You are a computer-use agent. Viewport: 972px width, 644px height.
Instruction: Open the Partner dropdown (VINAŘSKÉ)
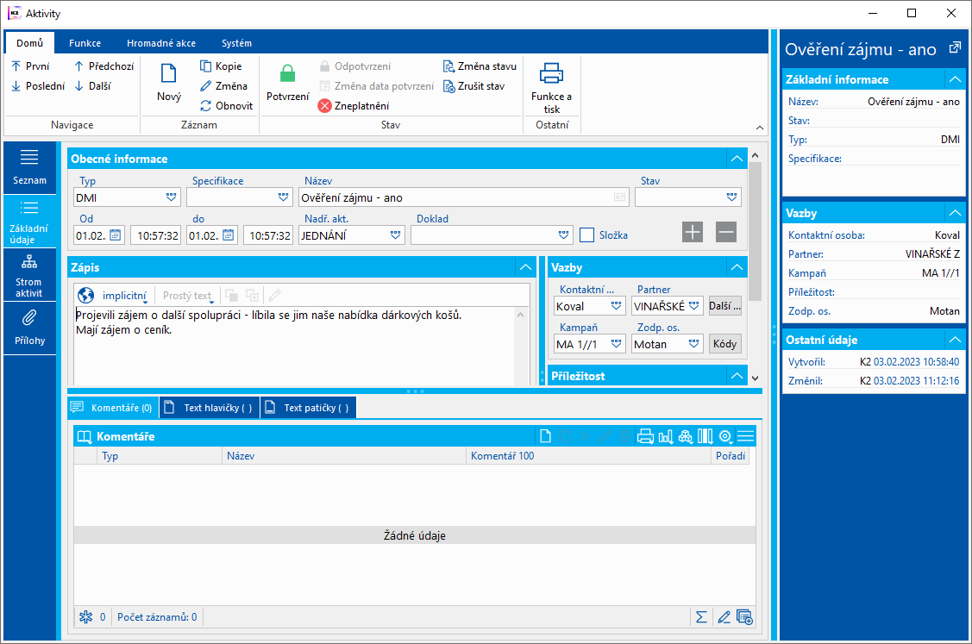[x=694, y=305]
